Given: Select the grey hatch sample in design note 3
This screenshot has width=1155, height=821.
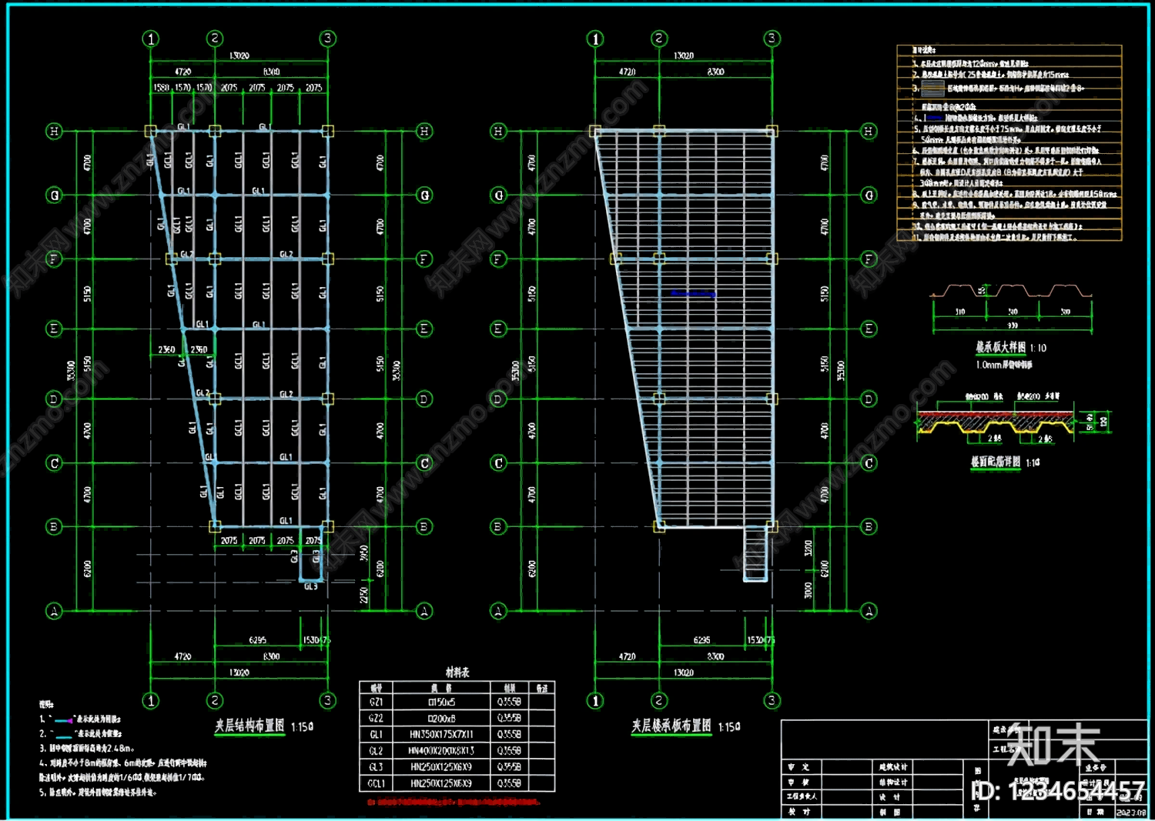Looking at the screenshot, I should (x=932, y=88).
